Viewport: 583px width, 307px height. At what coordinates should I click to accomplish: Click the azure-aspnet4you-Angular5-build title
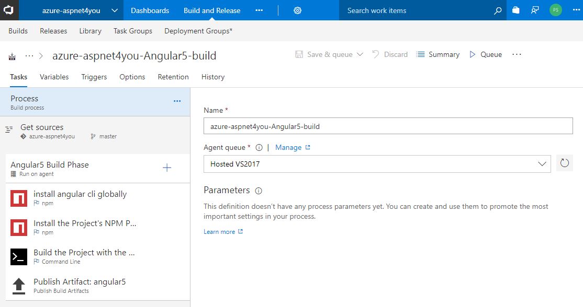coord(134,56)
